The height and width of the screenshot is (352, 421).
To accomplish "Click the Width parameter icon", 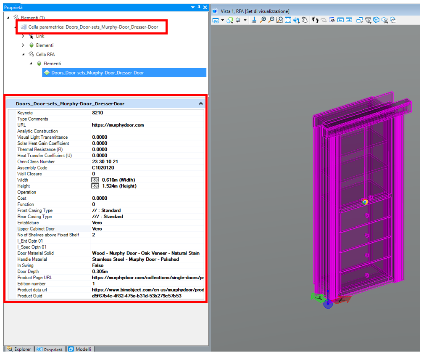I will click(95, 180).
